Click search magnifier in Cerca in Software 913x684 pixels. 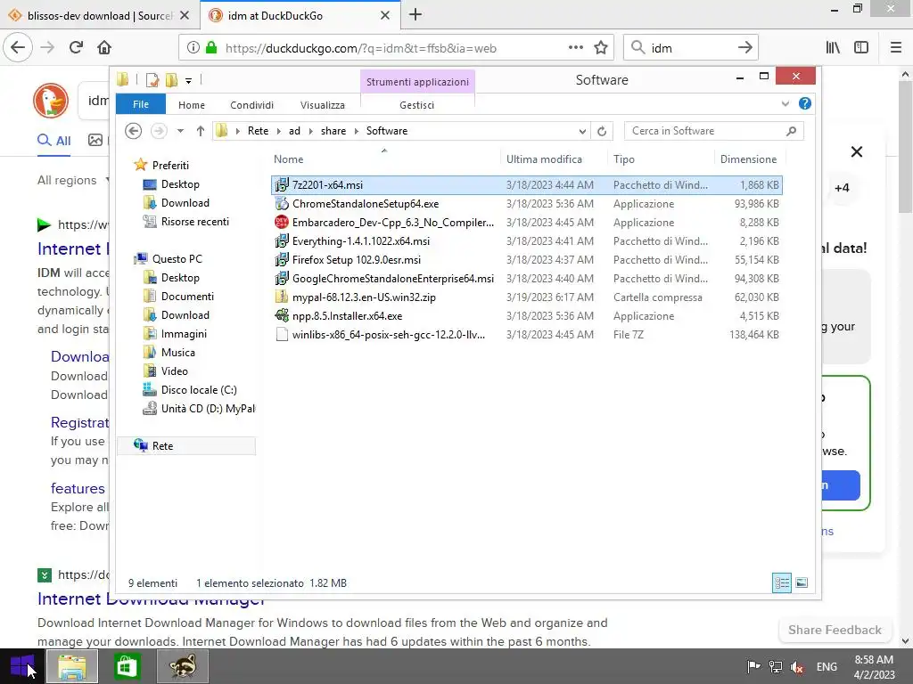[791, 131]
